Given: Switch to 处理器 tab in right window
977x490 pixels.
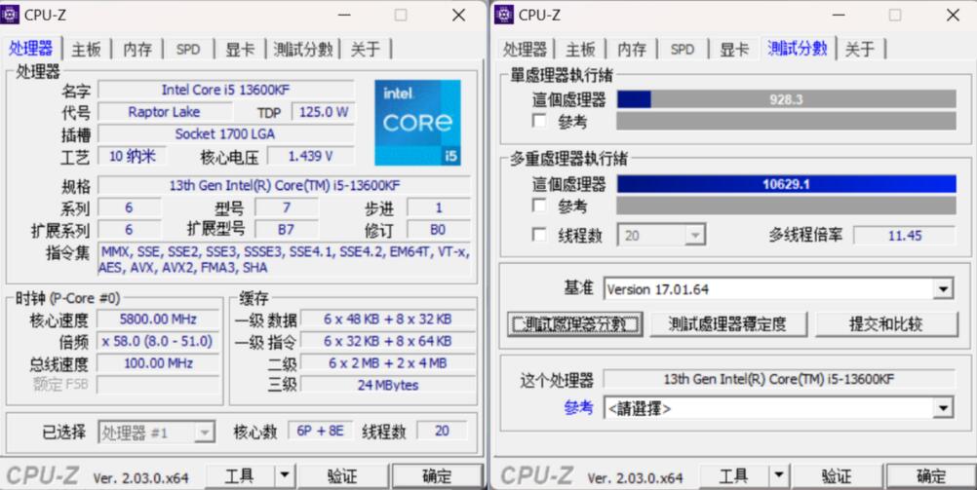Looking at the screenshot, I should pos(525,49).
